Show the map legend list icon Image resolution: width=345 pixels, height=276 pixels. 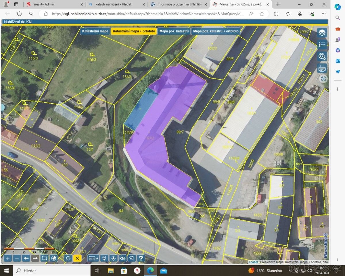322,44
